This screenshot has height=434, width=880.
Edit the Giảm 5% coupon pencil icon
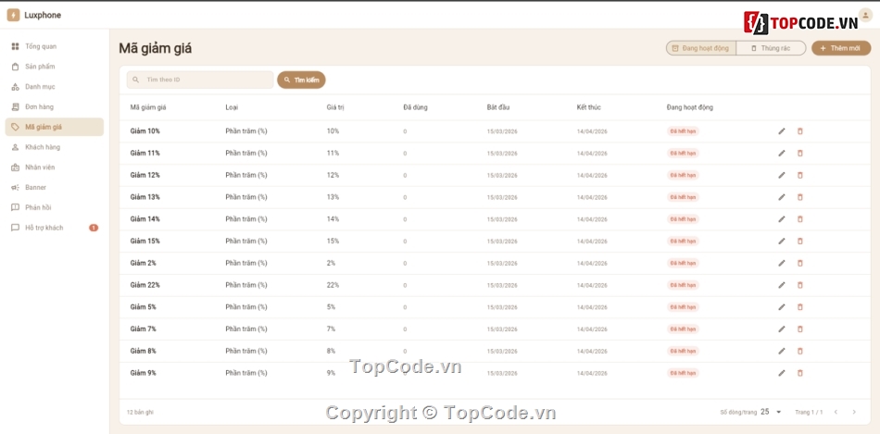tap(782, 306)
